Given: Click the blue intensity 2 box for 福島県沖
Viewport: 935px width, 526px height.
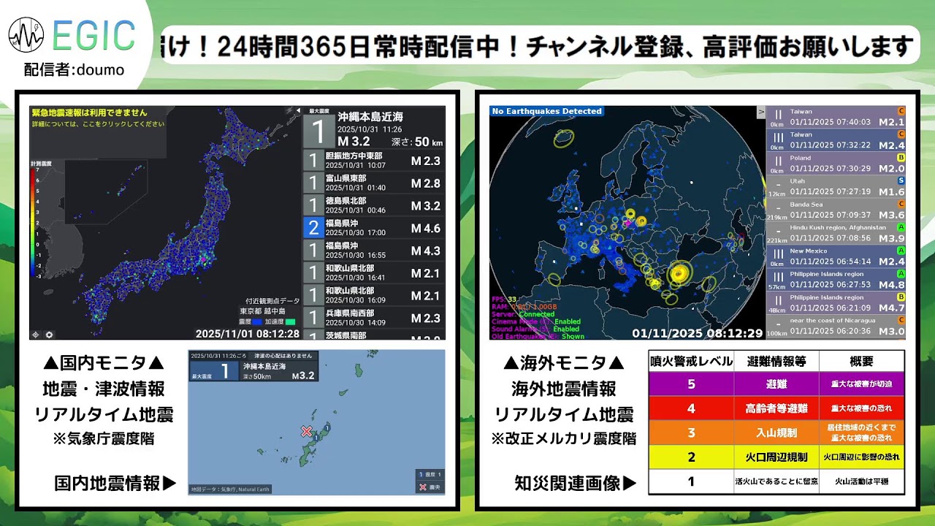Looking at the screenshot, I should 313,228.
